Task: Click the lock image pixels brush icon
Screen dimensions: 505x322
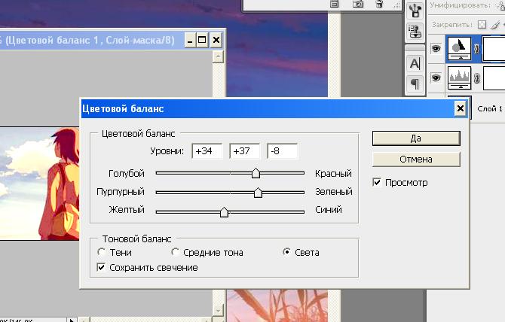Action: [x=496, y=24]
